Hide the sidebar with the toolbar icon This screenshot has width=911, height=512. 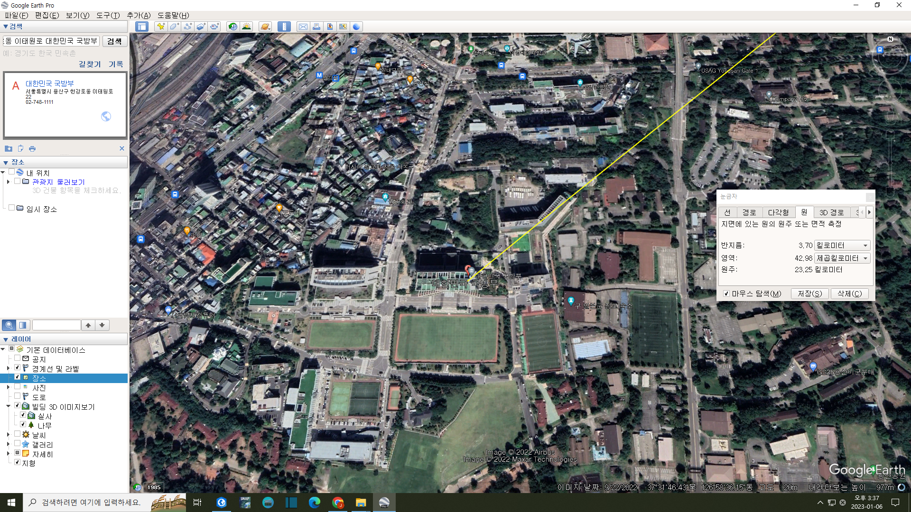(x=141, y=27)
